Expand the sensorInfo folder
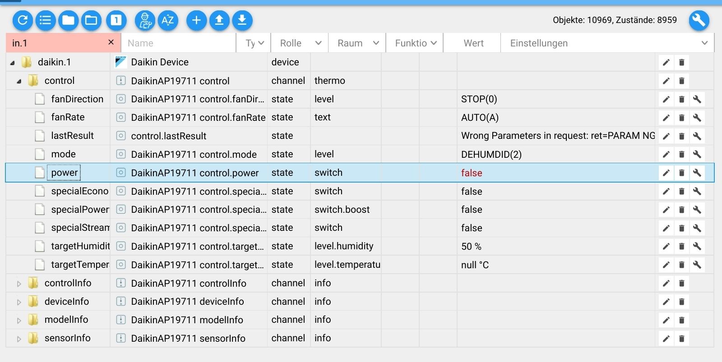Screen dimensions: 722x362 [x=19, y=339]
